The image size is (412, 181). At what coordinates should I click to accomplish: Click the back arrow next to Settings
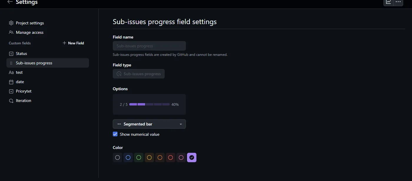(x=10, y=2)
